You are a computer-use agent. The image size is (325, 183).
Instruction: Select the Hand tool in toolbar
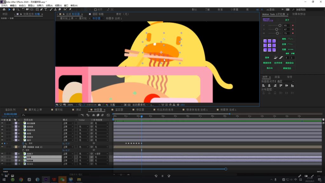pyautogui.click(x=14, y=10)
